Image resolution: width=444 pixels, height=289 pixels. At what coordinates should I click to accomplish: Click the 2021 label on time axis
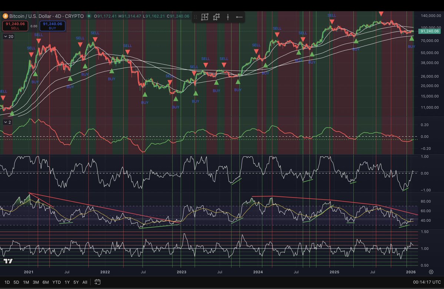point(29,272)
